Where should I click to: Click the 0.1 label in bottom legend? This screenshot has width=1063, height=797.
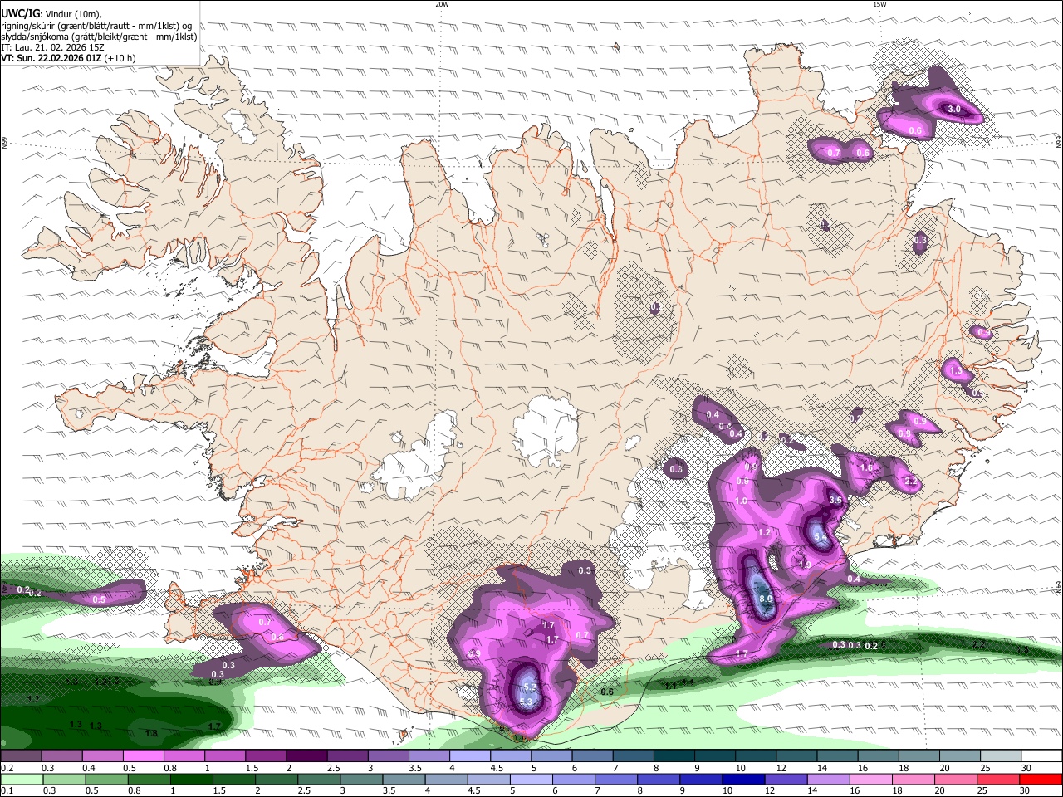pyautogui.click(x=6, y=791)
